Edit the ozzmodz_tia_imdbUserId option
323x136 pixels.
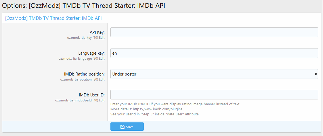[102, 100]
